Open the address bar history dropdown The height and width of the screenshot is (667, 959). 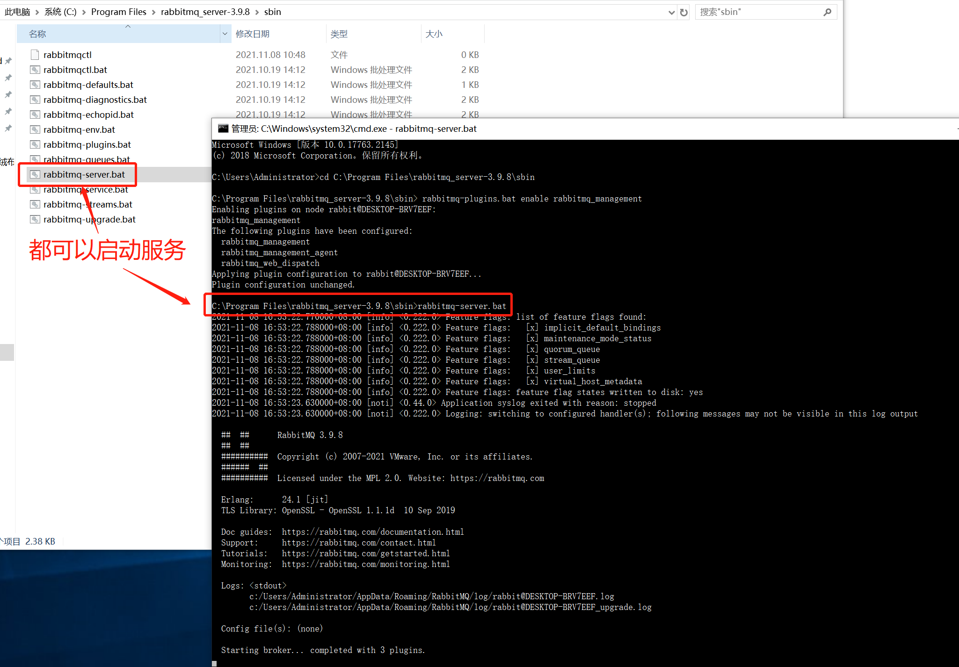coord(671,12)
